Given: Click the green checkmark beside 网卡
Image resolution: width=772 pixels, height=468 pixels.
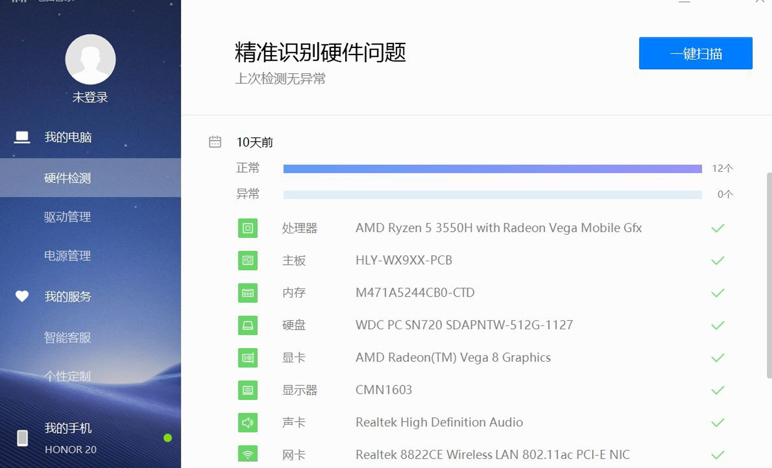Looking at the screenshot, I should point(717,455).
